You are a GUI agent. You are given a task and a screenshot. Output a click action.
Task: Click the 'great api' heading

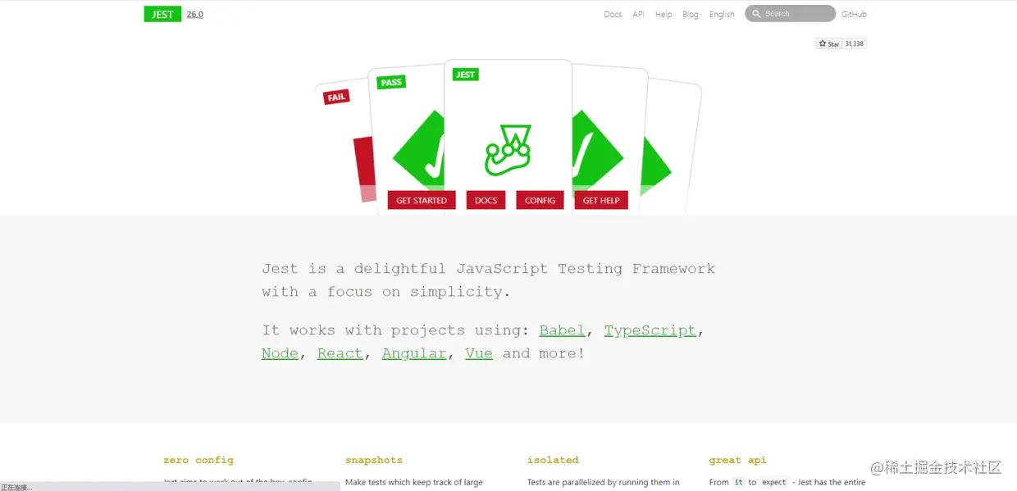(x=738, y=460)
